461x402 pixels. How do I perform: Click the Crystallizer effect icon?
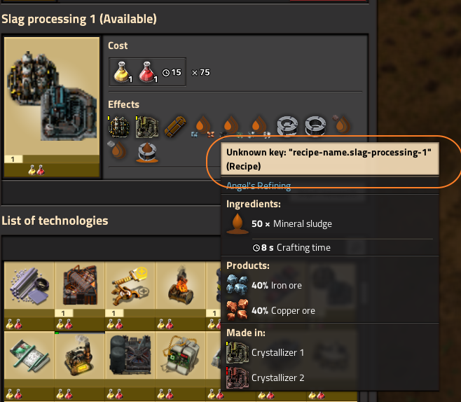click(x=147, y=127)
